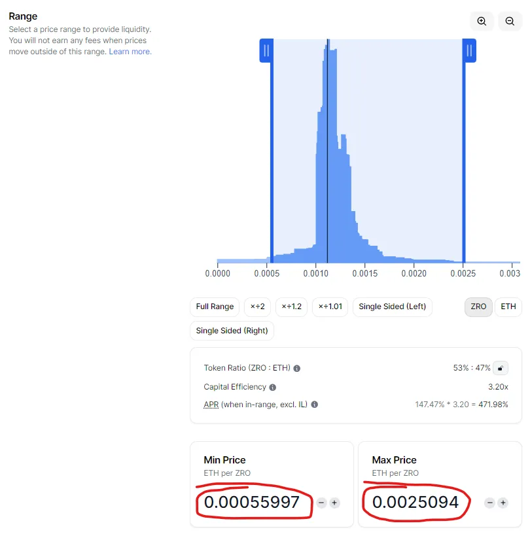Increase Min Price with plus button
Viewport: 530px width, 534px height.
[x=334, y=503]
